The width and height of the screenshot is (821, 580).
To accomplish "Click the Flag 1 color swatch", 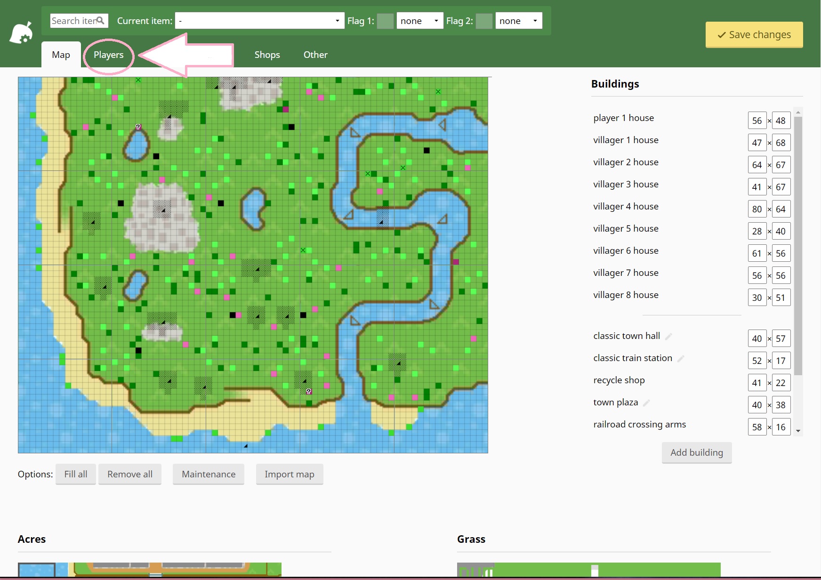I will point(385,21).
